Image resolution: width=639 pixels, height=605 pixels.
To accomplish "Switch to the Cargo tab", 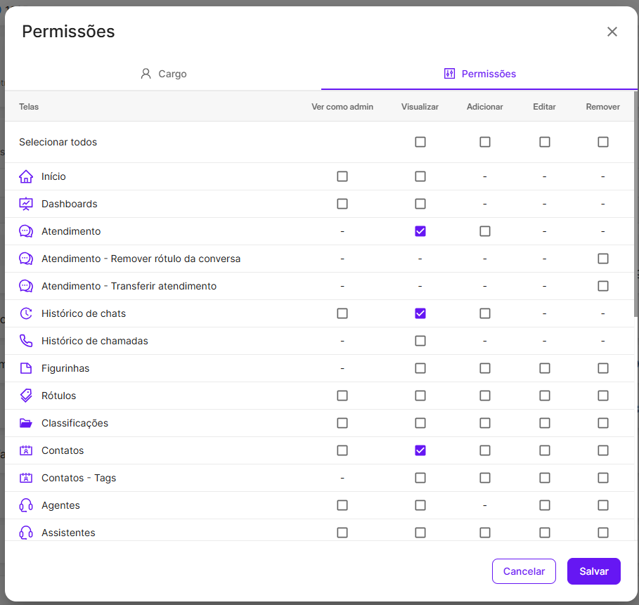I will (x=163, y=74).
